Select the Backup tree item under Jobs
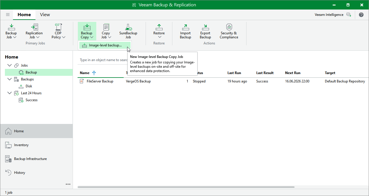 click(39, 72)
